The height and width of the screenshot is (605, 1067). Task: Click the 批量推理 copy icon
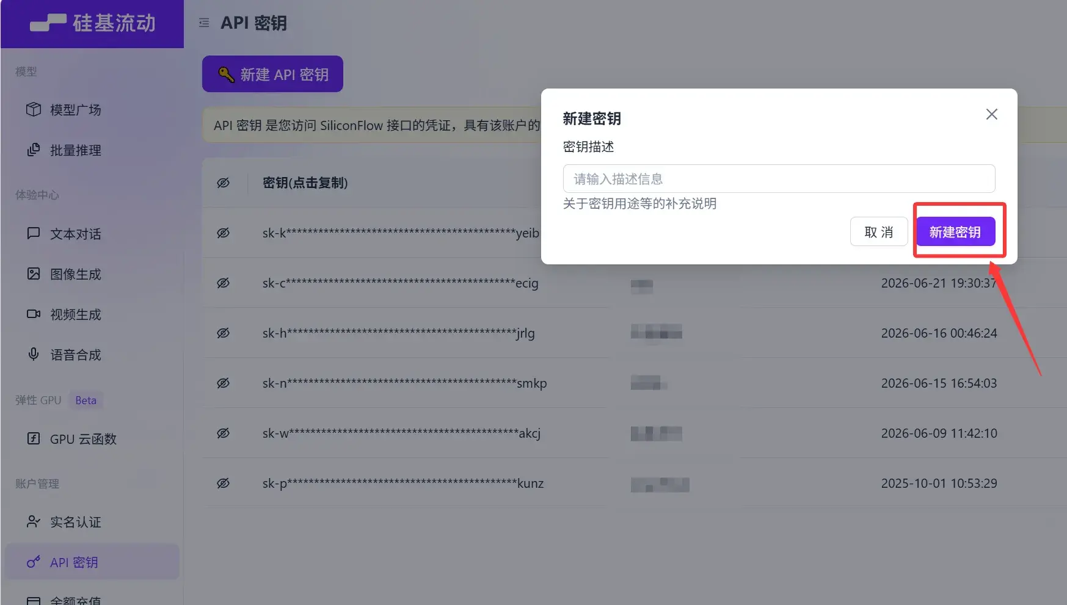(34, 150)
